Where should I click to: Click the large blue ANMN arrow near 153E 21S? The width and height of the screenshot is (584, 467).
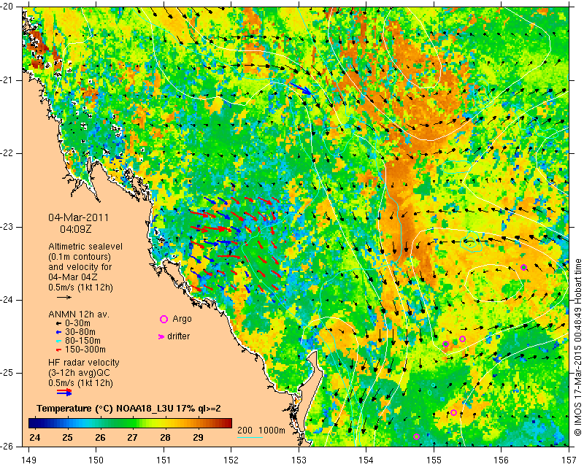[x=301, y=88]
